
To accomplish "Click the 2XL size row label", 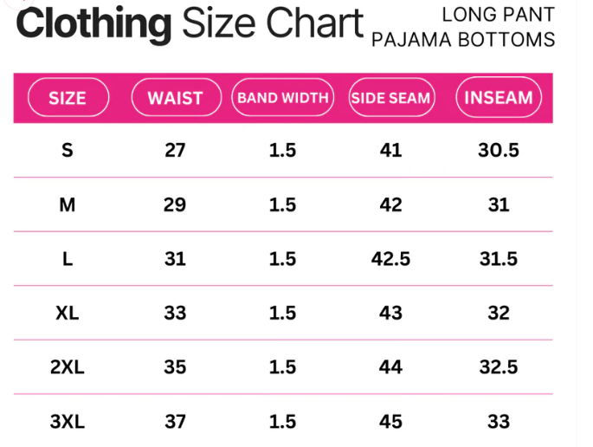I will 68,366.
